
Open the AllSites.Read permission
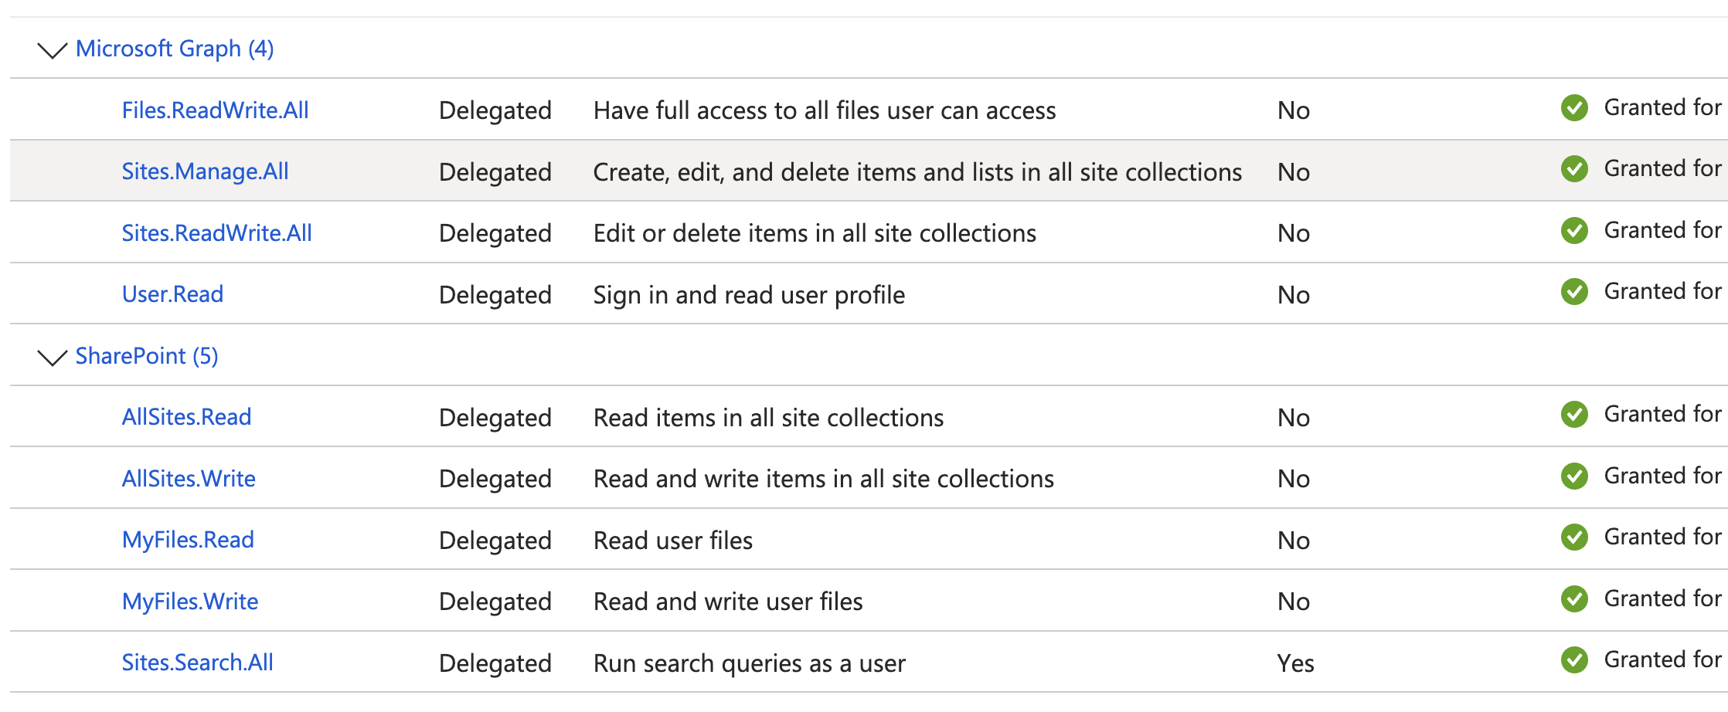(x=186, y=416)
